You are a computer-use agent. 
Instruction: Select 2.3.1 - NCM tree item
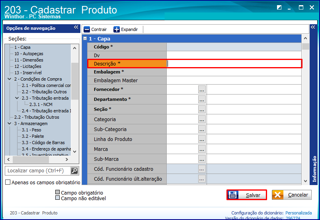(41, 104)
